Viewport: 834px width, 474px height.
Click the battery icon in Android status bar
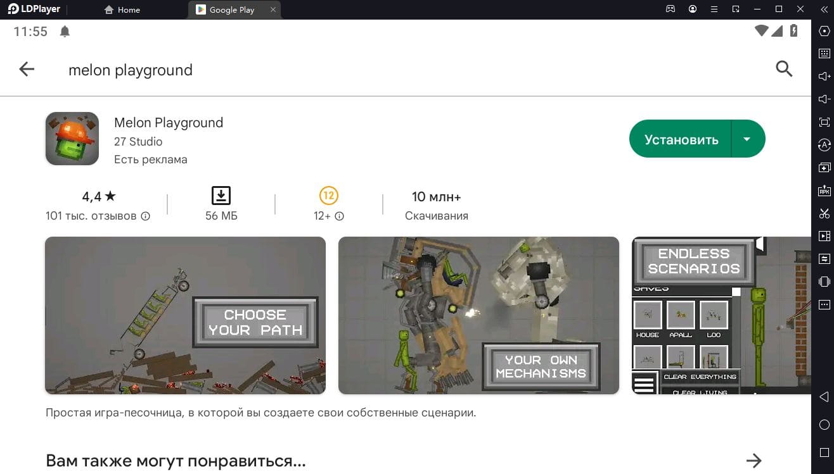[794, 31]
